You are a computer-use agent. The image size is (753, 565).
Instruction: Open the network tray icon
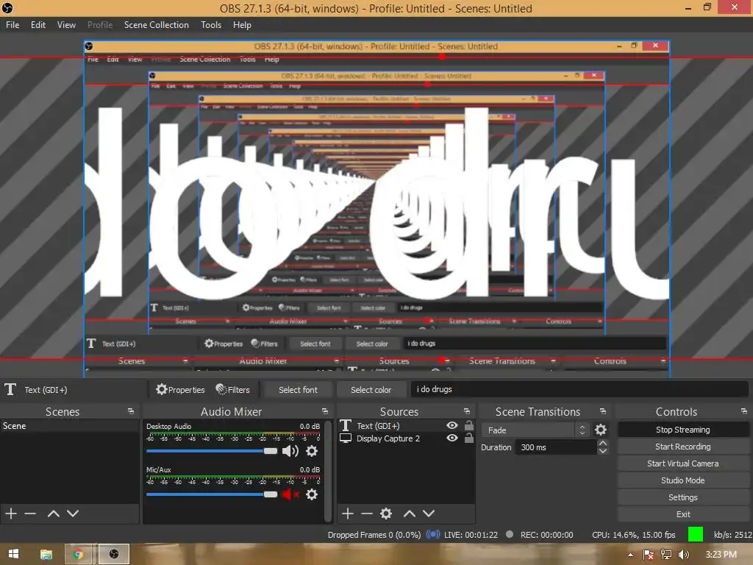(x=666, y=555)
